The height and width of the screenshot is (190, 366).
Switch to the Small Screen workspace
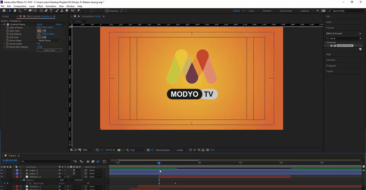point(286,11)
